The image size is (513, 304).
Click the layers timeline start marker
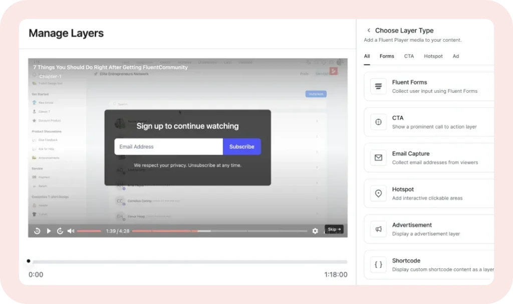29,261
